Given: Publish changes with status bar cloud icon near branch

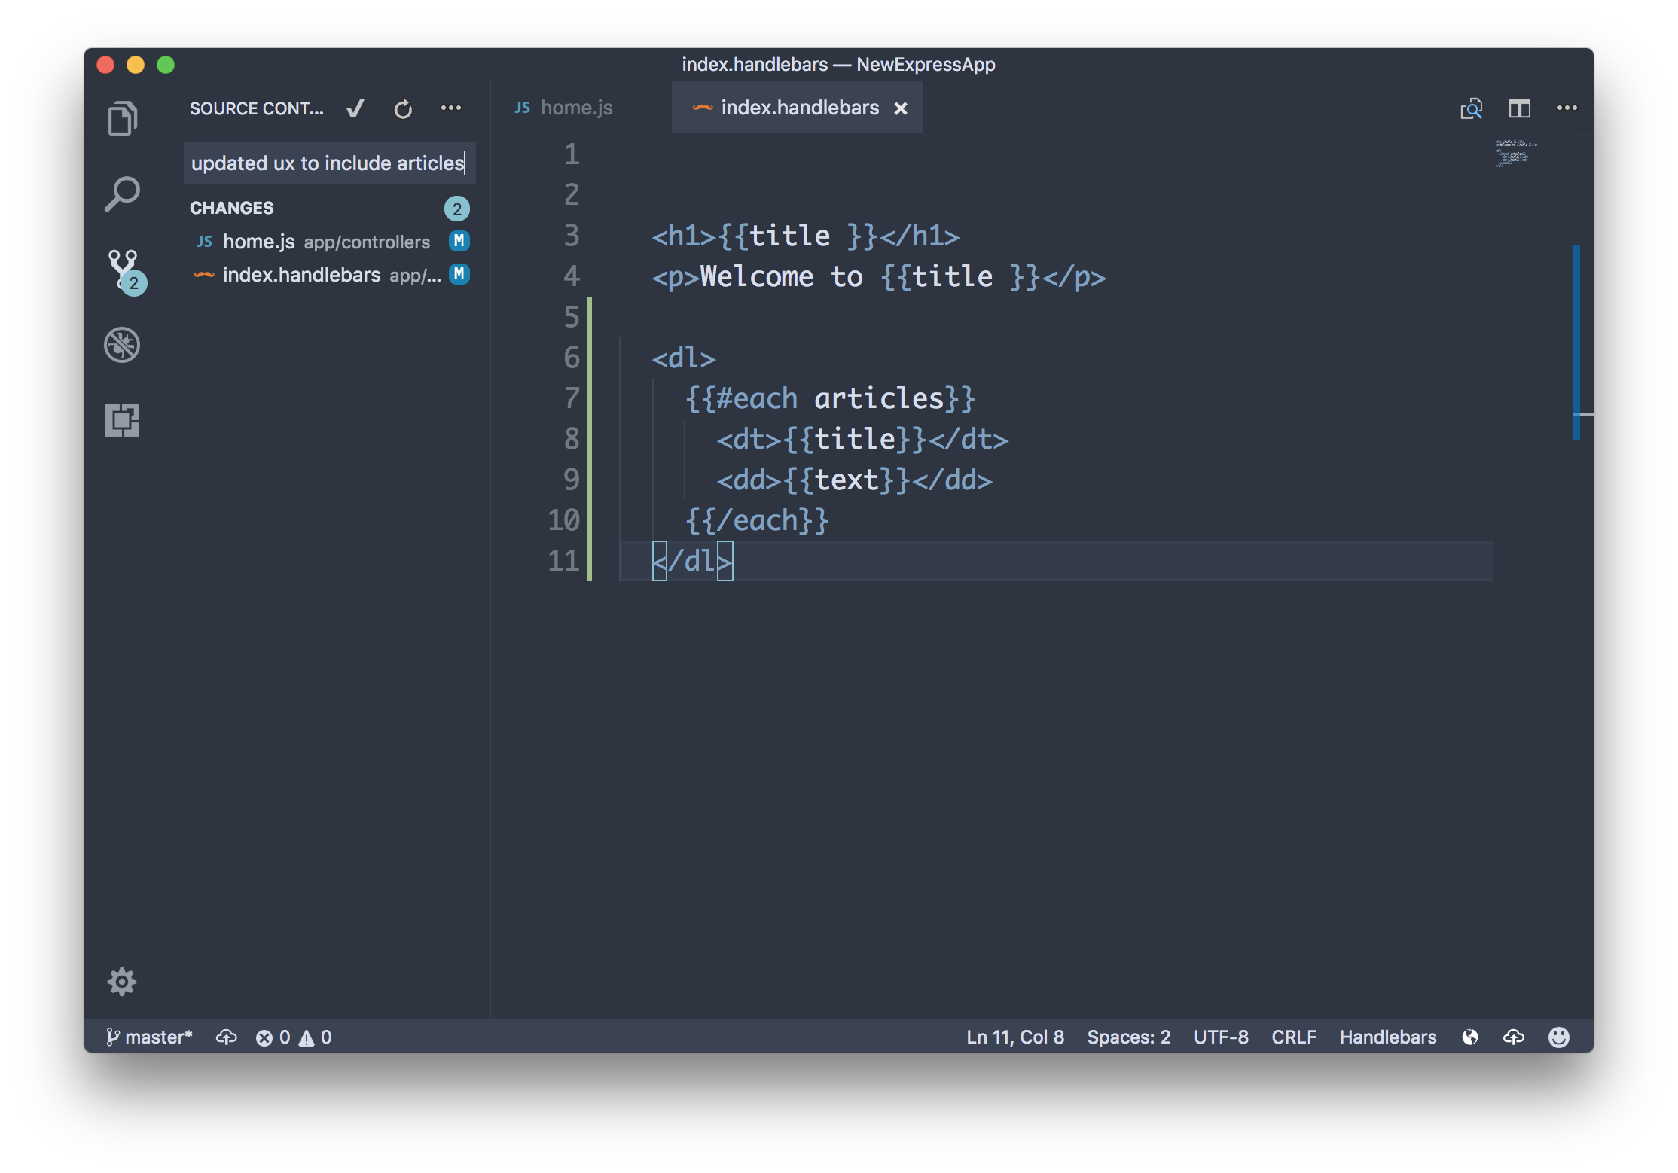Looking at the screenshot, I should pyautogui.click(x=226, y=1037).
